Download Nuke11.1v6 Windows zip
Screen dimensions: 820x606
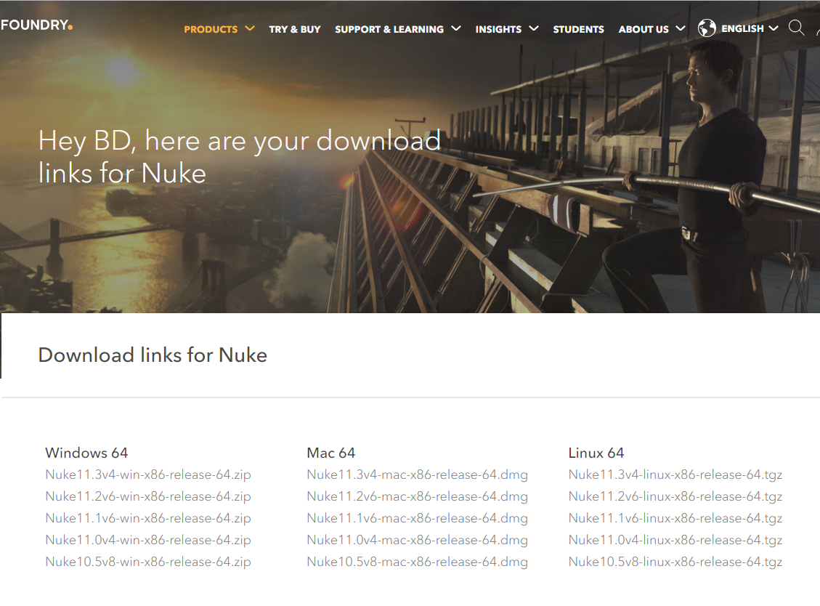pos(148,518)
